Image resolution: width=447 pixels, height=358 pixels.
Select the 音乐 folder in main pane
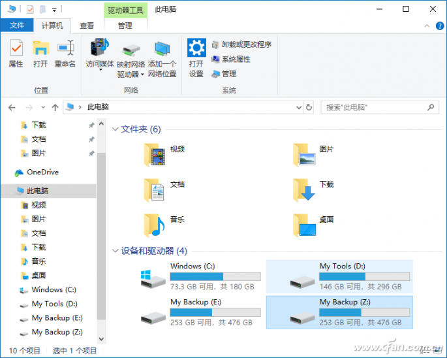[164, 225]
